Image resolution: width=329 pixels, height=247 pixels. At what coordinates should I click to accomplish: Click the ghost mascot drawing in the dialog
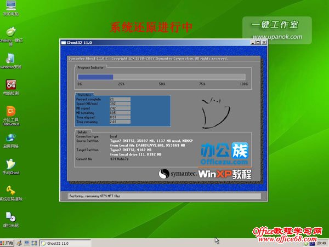point(215,113)
